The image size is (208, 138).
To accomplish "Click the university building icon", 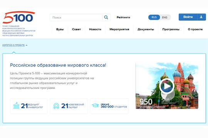I will tap(16, 105).
